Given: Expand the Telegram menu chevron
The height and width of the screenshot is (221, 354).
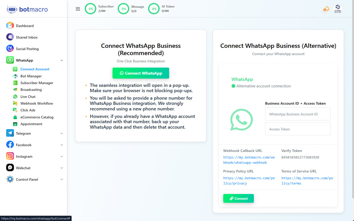Looking at the screenshot, I should coord(62,133).
